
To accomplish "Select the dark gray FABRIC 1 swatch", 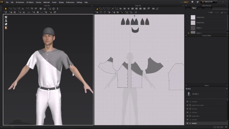I will coord(193,28).
